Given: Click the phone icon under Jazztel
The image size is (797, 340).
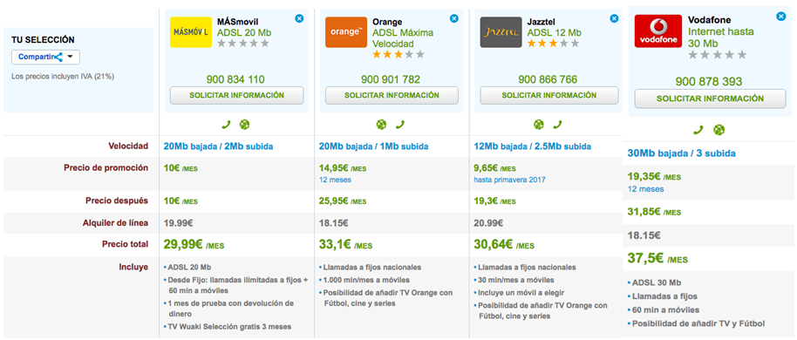Looking at the screenshot, I should [x=557, y=124].
